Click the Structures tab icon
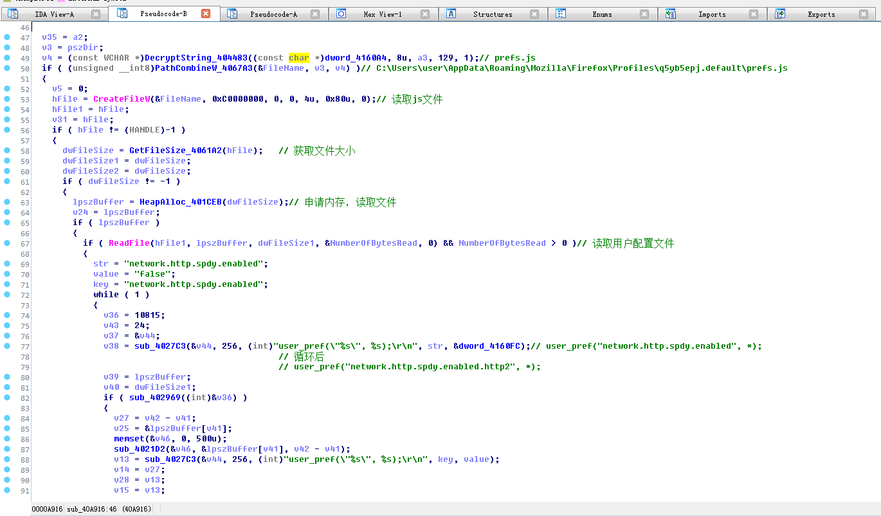Image resolution: width=881 pixels, height=516 pixels. pyautogui.click(x=451, y=14)
